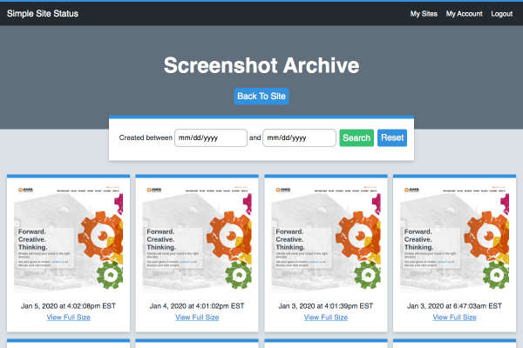This screenshot has height=348, width=523.
Task: Click the 'Jan 3, 2020 at 6:47:03am EST' text
Action: [x=455, y=306]
